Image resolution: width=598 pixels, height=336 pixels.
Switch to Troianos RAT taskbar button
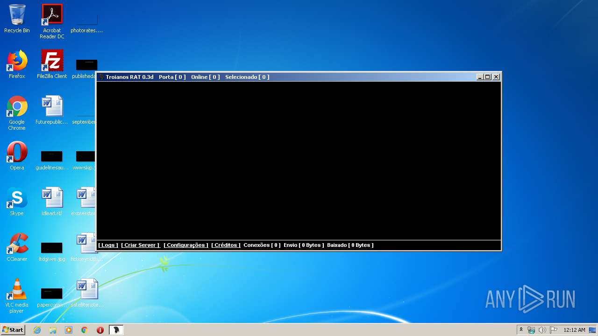click(116, 330)
